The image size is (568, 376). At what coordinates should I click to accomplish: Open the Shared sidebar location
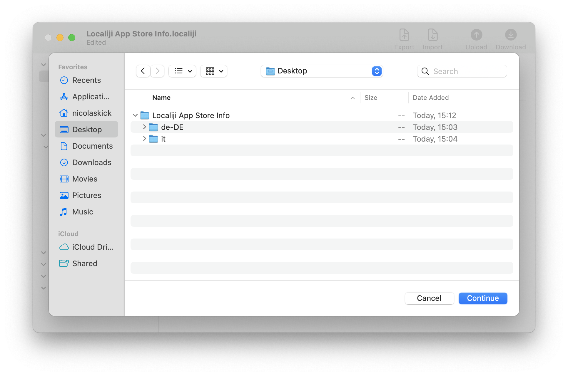click(86, 263)
